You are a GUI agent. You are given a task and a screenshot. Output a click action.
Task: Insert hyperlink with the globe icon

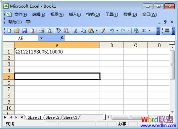tap(136, 31)
